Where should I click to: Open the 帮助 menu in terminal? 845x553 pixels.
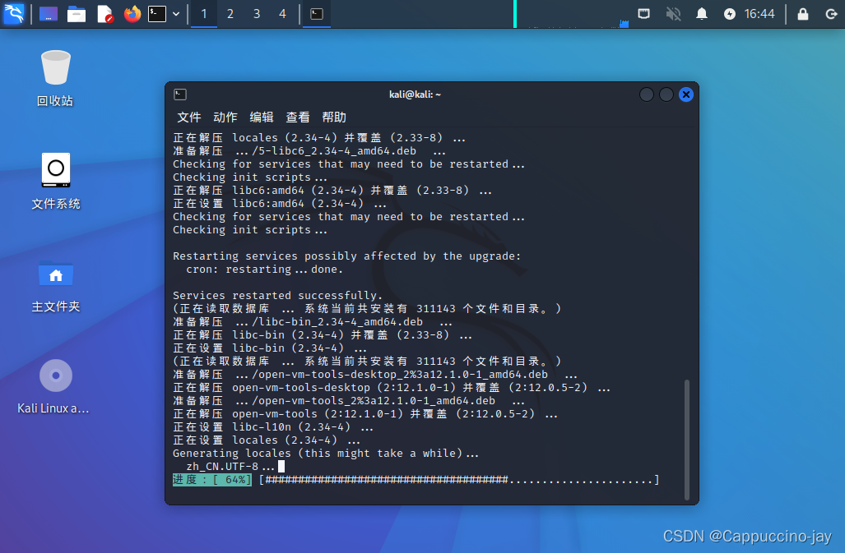tap(333, 118)
